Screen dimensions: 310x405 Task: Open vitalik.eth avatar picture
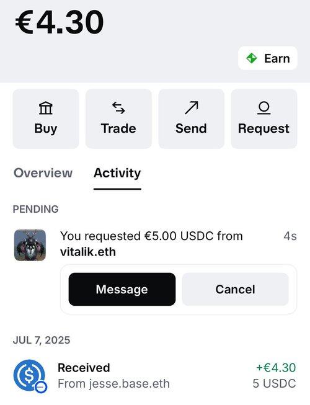pos(30,245)
